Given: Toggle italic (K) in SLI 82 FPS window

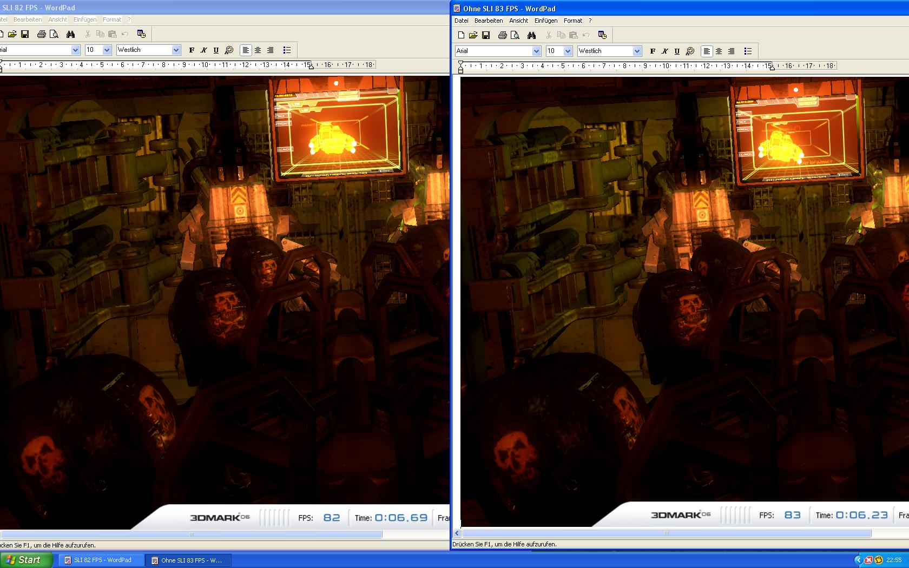Looking at the screenshot, I should (x=204, y=50).
